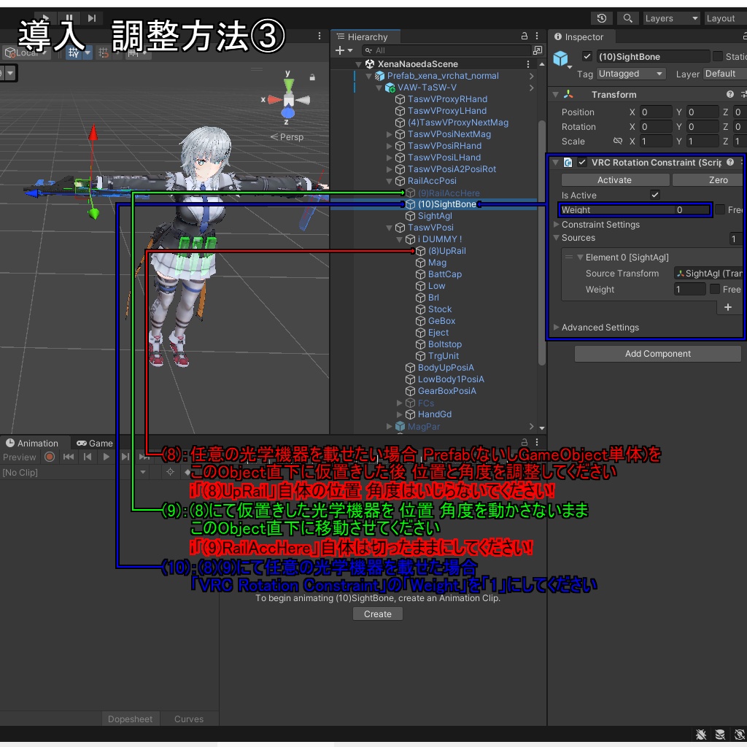Toggle the Animation panel lock
Viewport: 747px width, 747px height.
(x=524, y=442)
